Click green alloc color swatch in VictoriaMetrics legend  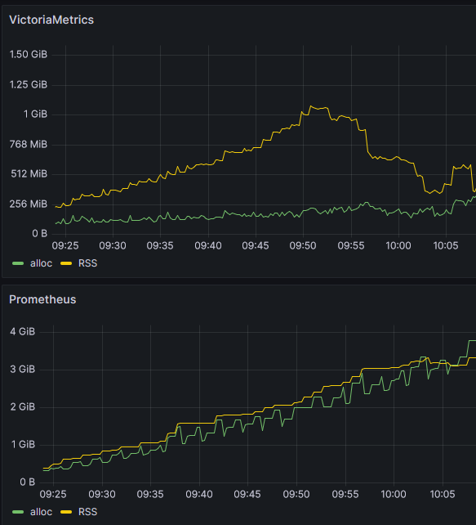point(18,263)
